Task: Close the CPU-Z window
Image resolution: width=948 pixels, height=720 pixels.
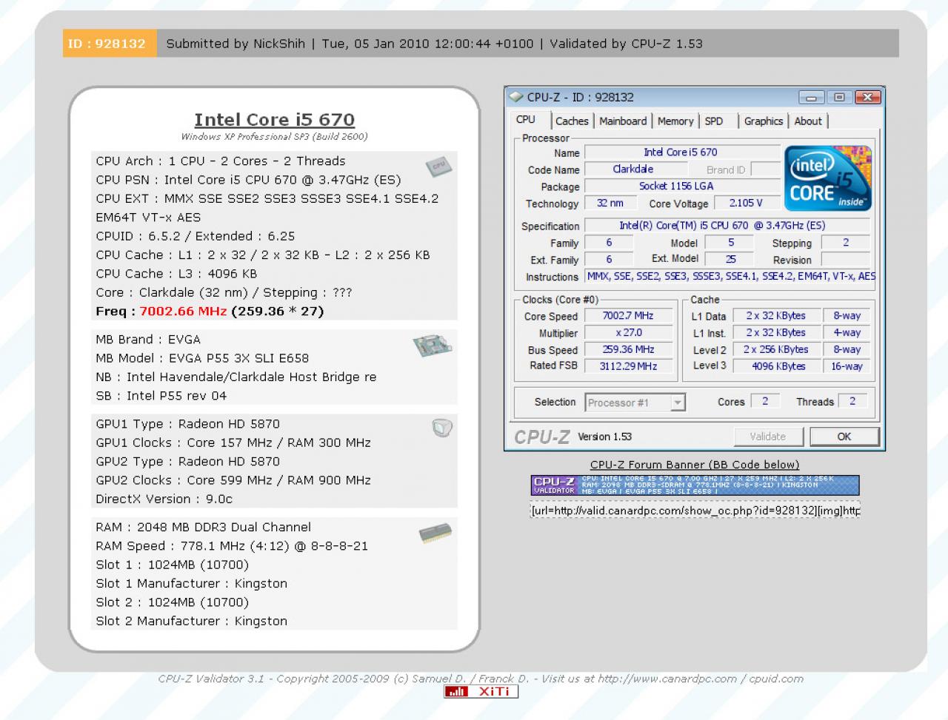Action: point(867,97)
